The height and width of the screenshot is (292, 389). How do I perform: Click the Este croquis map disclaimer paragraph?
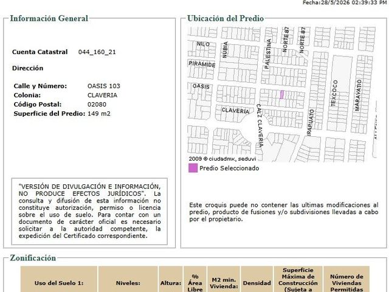284,212
